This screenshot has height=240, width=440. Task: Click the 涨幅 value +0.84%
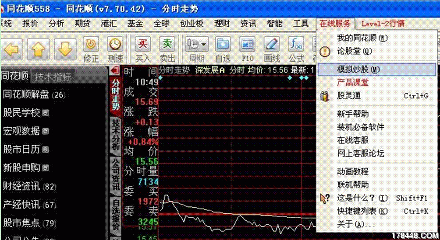143,142
